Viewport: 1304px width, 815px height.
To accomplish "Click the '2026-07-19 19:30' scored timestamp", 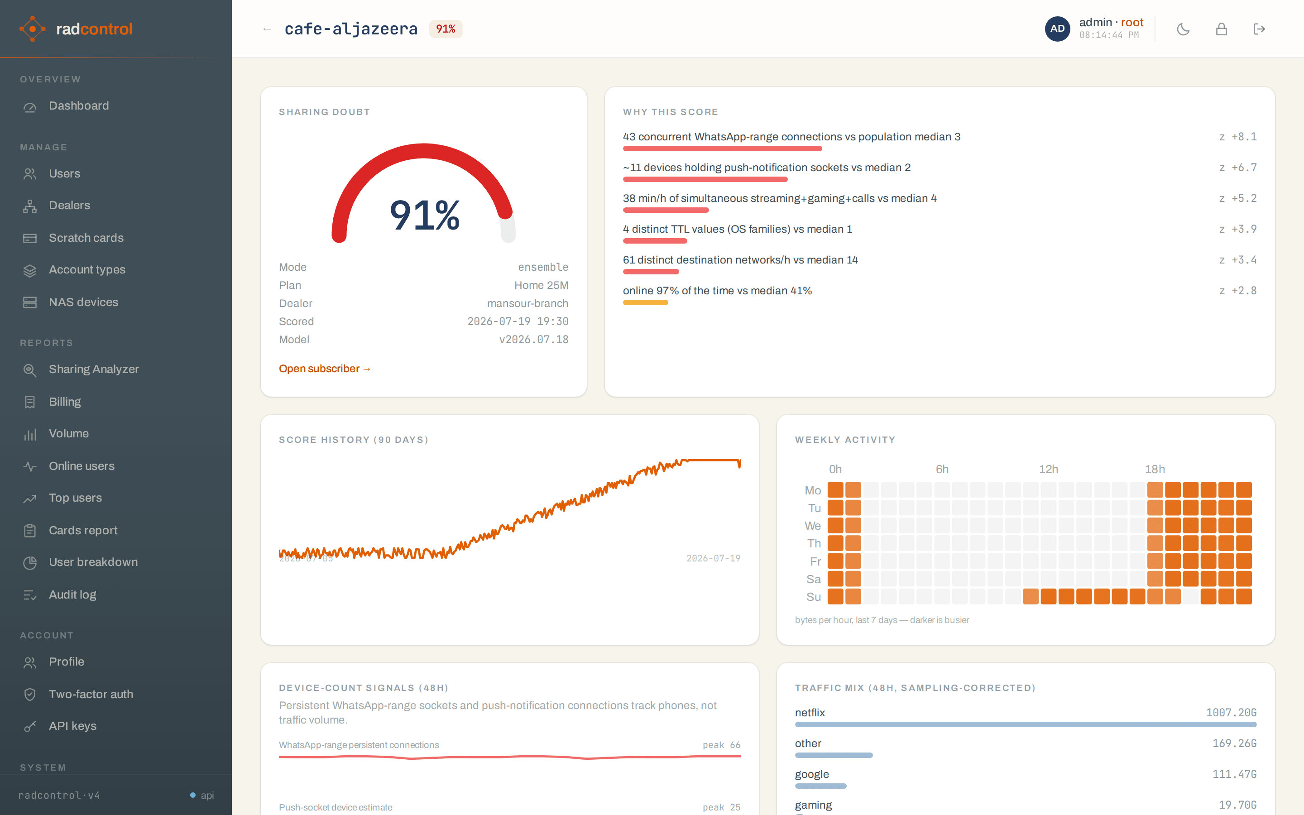I will [517, 321].
